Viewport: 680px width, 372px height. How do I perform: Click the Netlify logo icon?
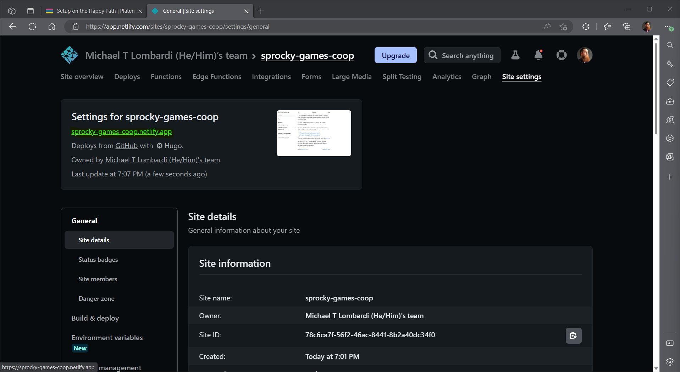tap(70, 55)
